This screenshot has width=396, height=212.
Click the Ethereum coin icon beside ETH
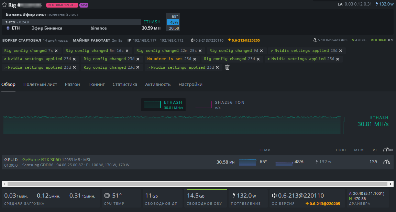[8, 28]
